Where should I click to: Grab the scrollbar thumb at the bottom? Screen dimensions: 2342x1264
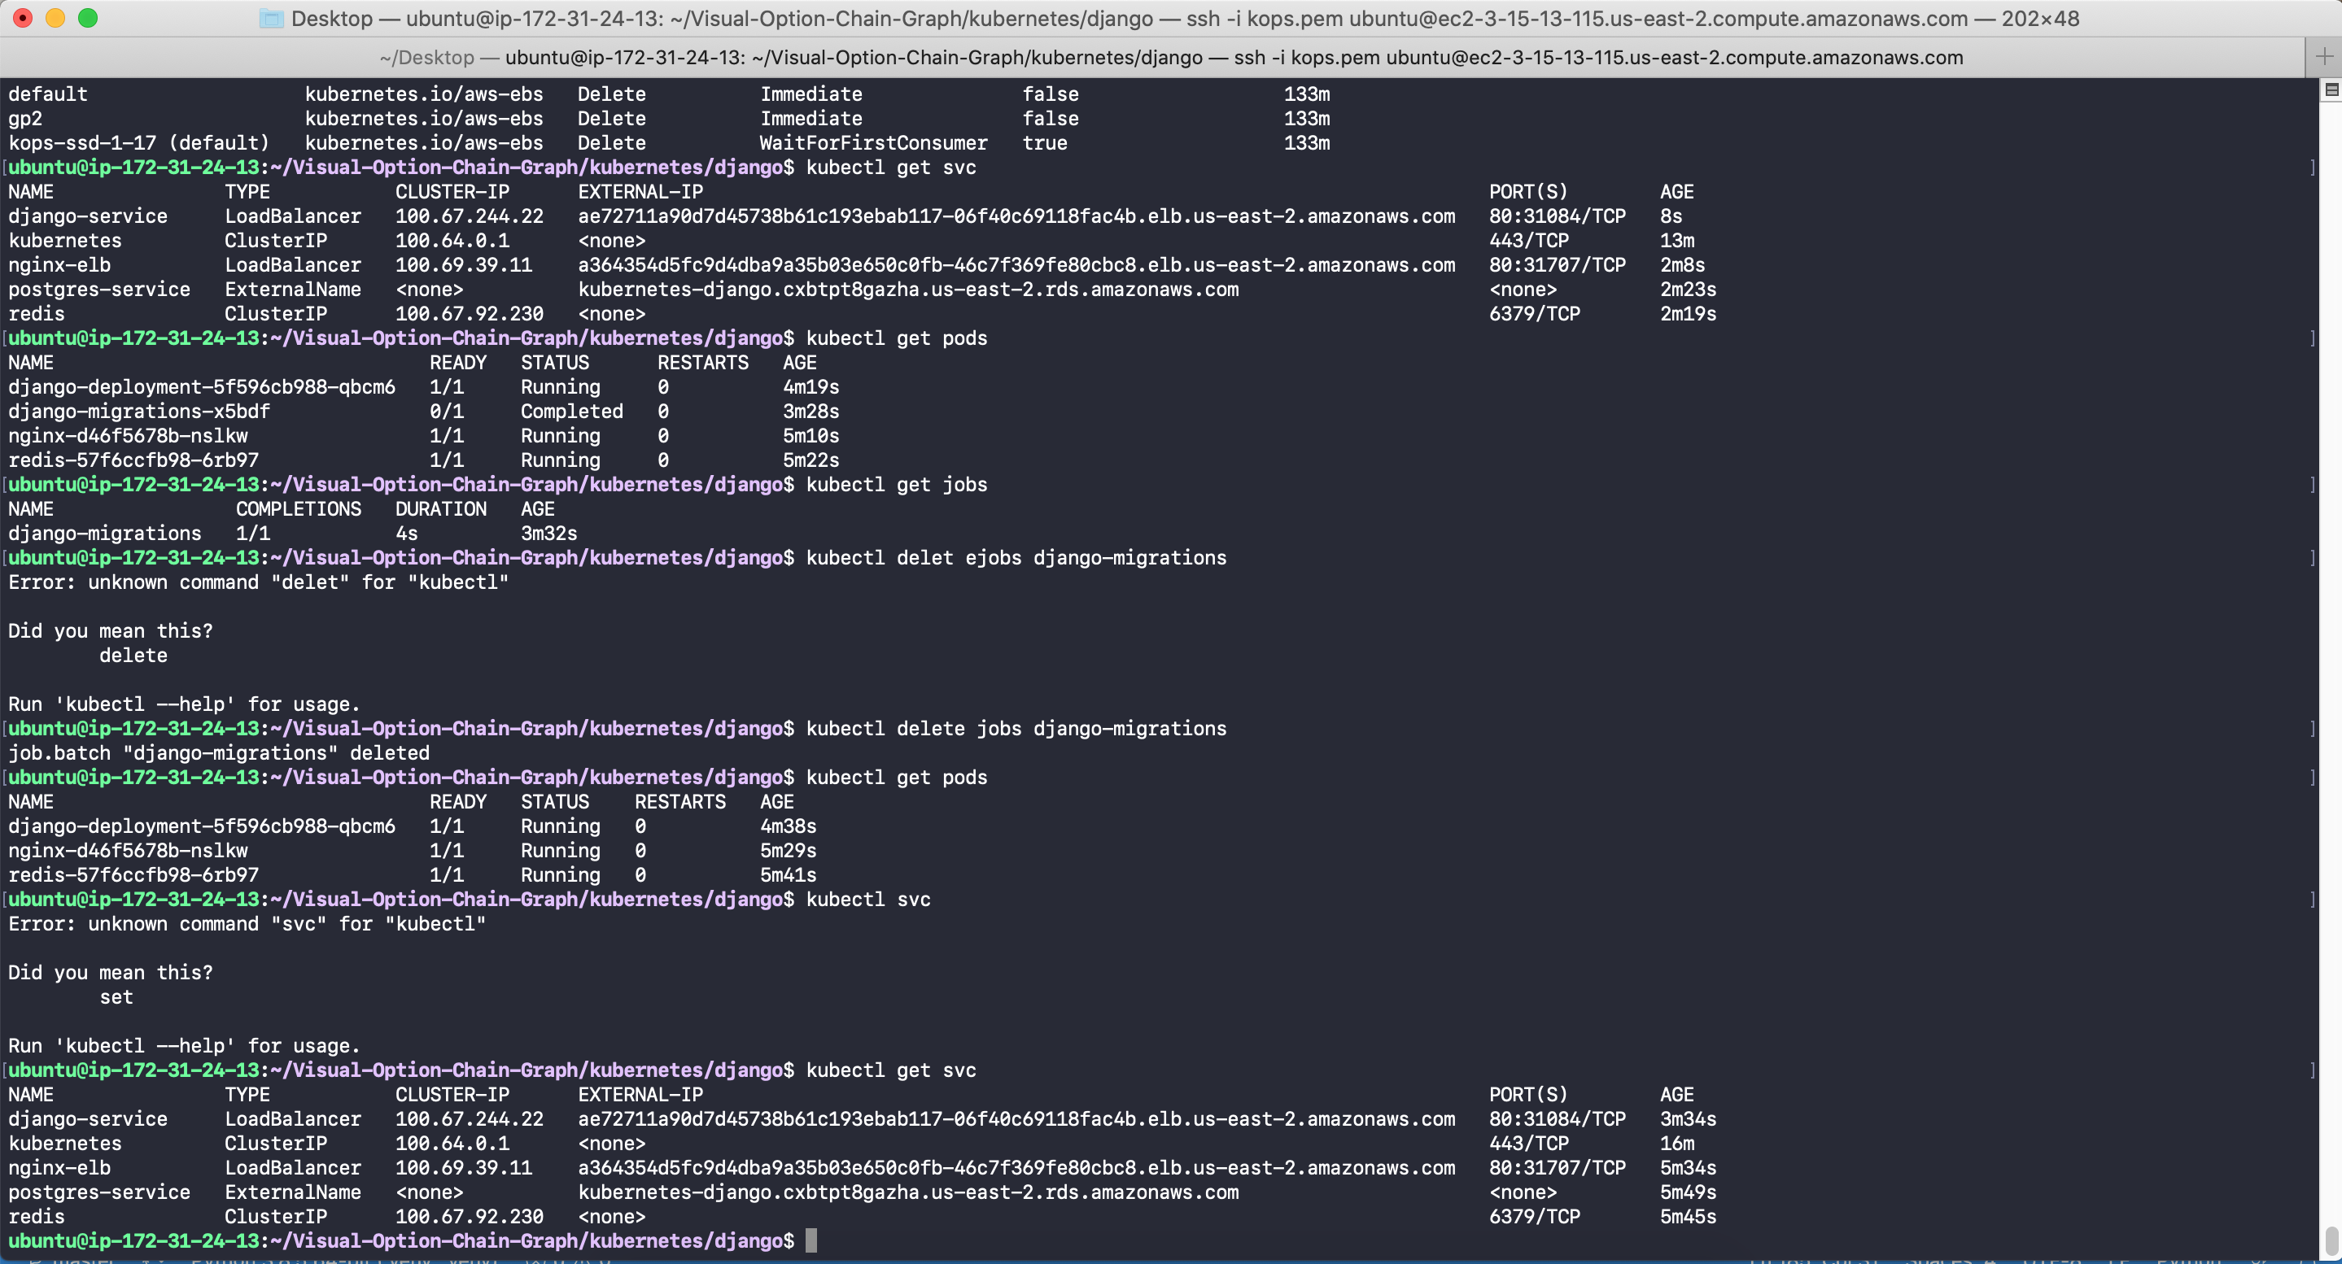pos(2331,1240)
